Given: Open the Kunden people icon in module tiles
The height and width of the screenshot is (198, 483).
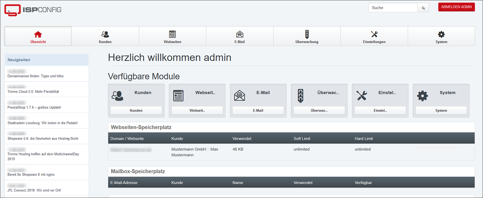Looking at the screenshot, I should (117, 96).
